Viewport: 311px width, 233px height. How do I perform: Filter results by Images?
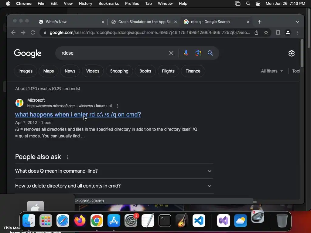tap(26, 71)
